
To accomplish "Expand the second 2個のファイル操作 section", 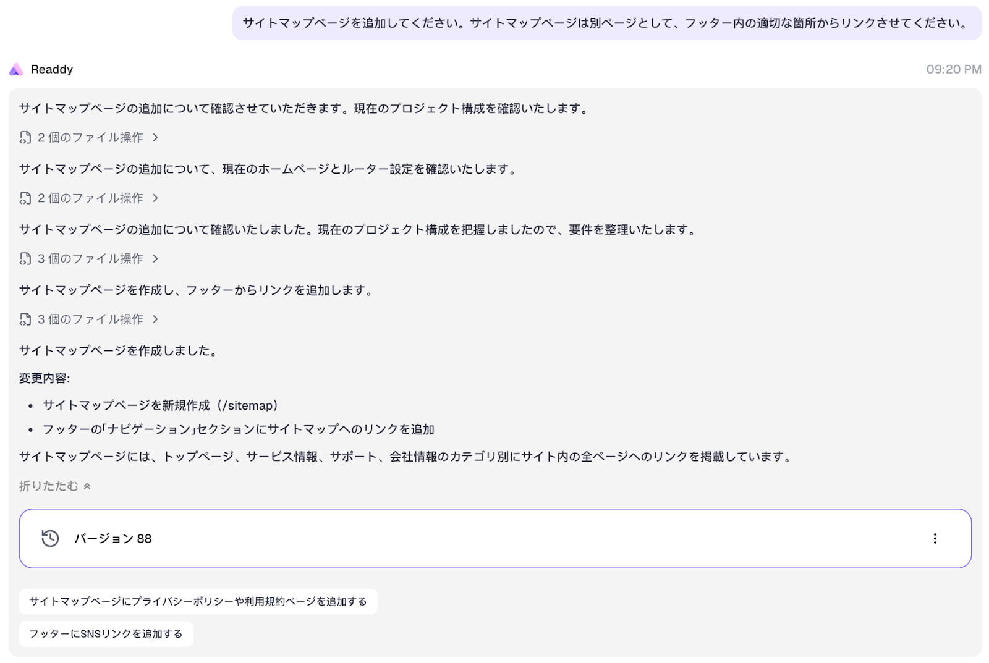I will [x=90, y=198].
